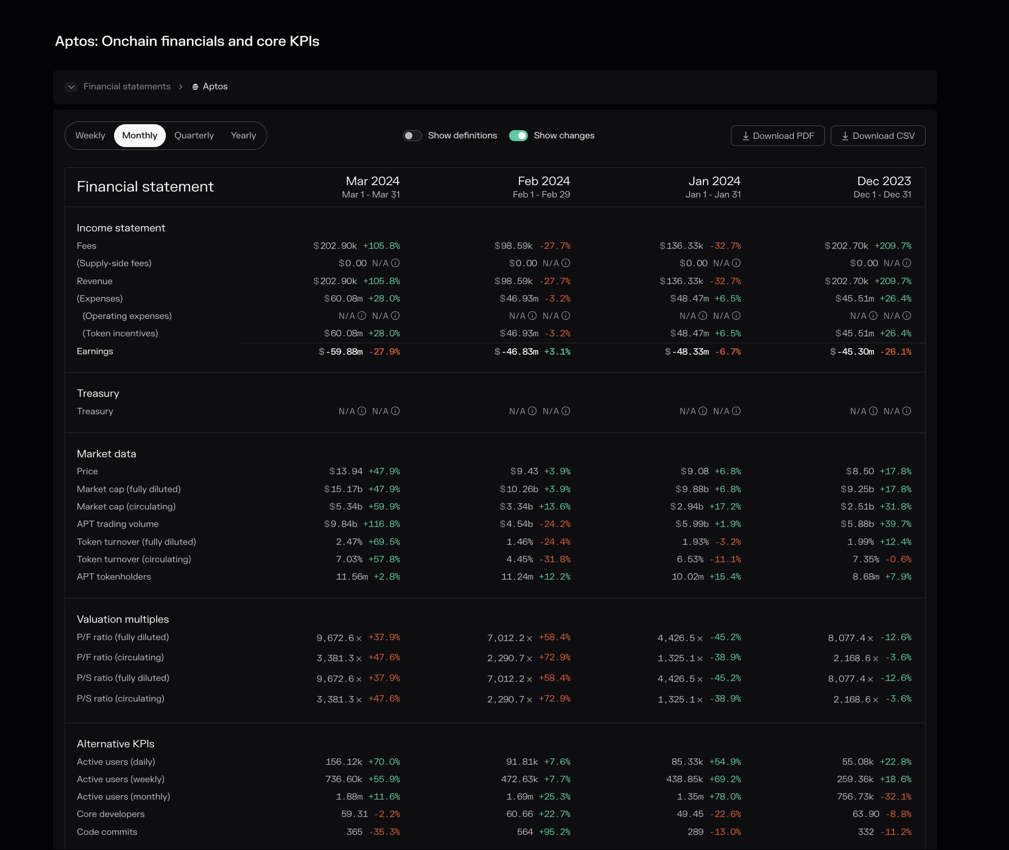The height and width of the screenshot is (850, 1009).
Task: Click the breadcrumb arrow separator after Financial statements
Action: click(181, 87)
